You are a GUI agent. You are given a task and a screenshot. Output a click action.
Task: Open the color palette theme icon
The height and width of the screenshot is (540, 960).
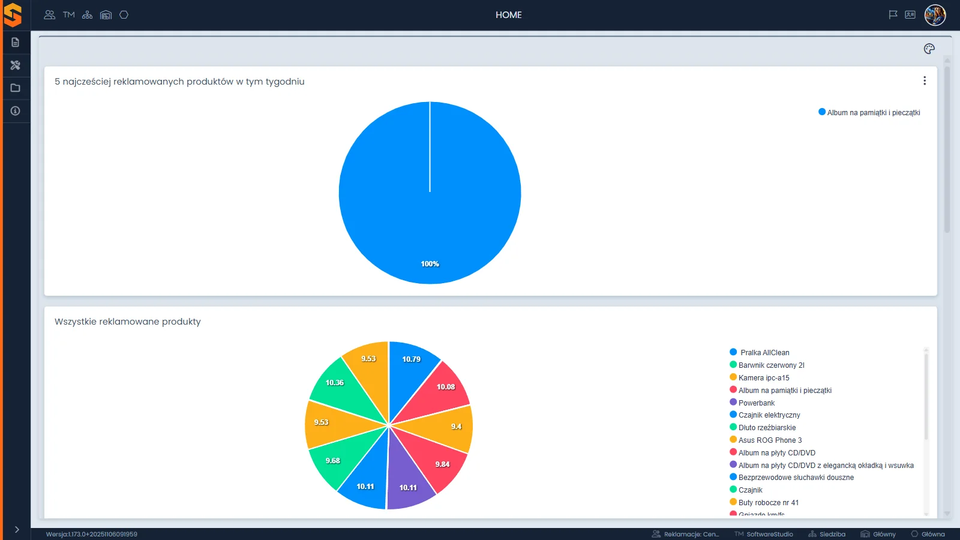click(x=929, y=49)
